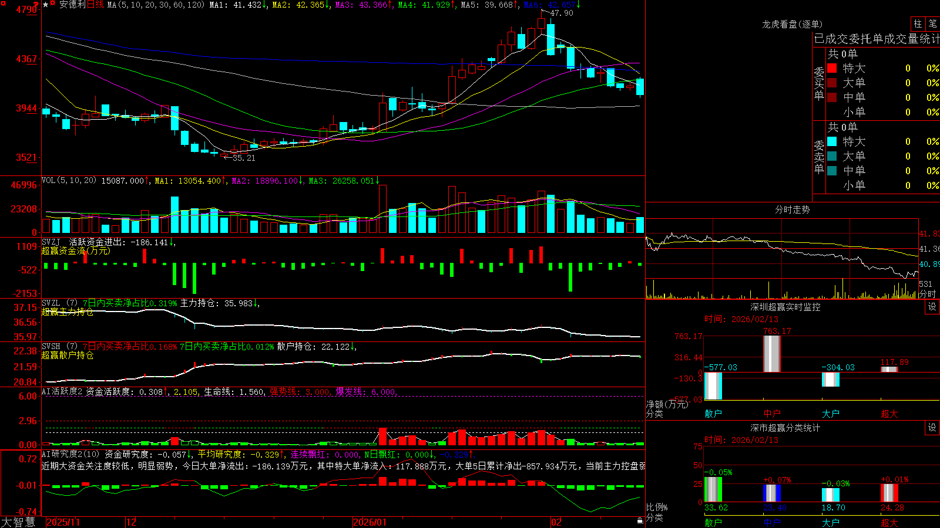Click the AI活跃度2 indicator label
940x528 pixels.
[x=62, y=391]
